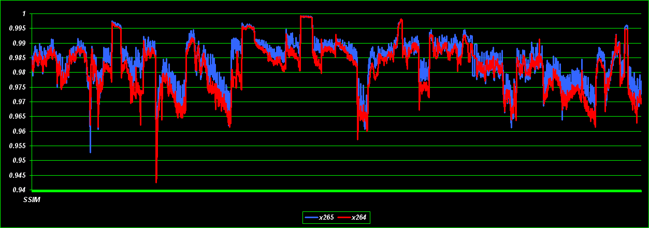This screenshot has height=228, width=649.
Task: Select the blue x265 legend line
Action: [312, 218]
